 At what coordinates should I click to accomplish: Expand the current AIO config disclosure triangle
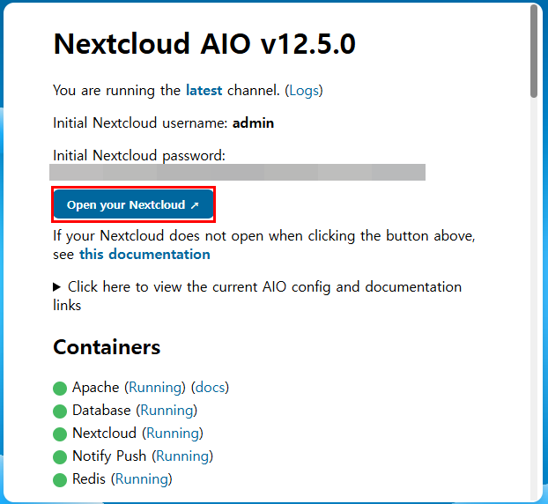[57, 287]
